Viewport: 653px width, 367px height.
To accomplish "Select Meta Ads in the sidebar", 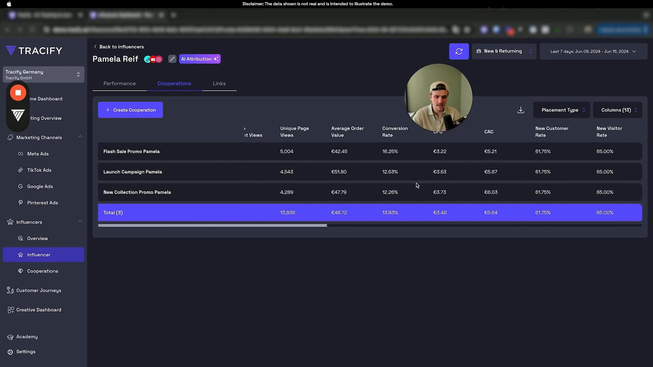I will click(38, 154).
